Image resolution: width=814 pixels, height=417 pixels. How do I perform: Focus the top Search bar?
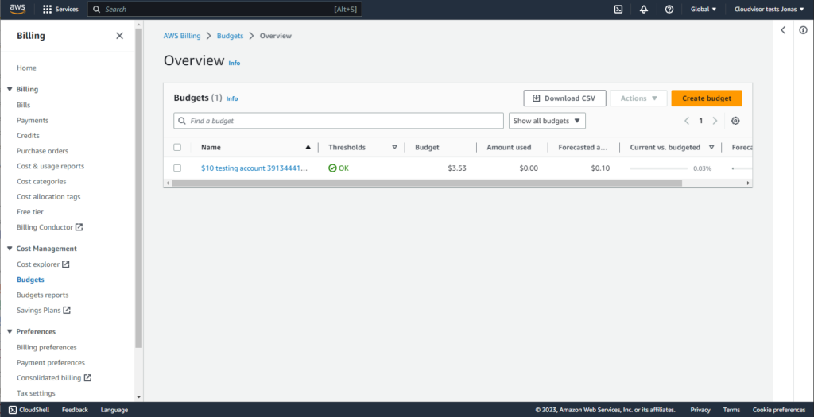coord(224,10)
